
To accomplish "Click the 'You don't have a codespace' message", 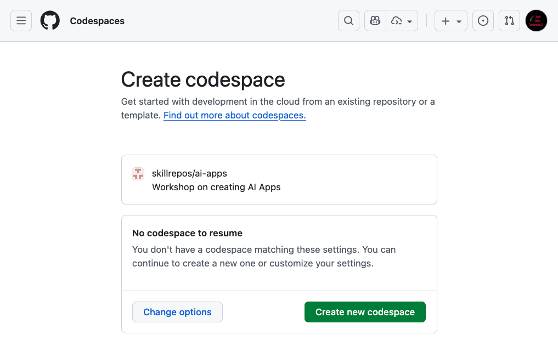I will point(263,256).
